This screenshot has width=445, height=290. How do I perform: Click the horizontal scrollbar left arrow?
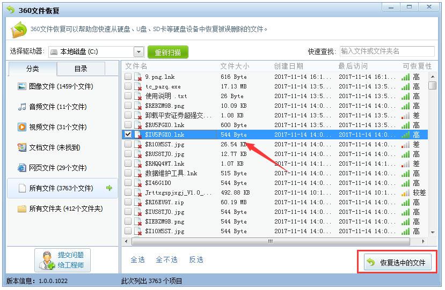pos(126,242)
